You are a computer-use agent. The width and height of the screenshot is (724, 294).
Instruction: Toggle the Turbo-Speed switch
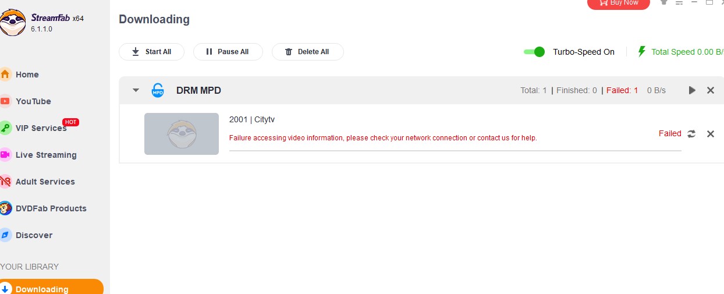click(x=534, y=52)
